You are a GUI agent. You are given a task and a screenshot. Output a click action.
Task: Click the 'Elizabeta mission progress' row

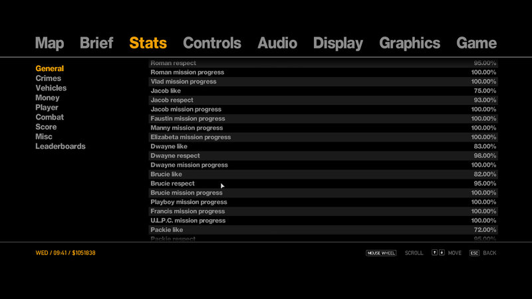(x=323, y=138)
